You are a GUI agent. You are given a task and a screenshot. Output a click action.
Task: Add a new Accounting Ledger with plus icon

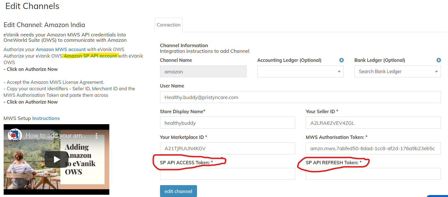[x=341, y=60]
